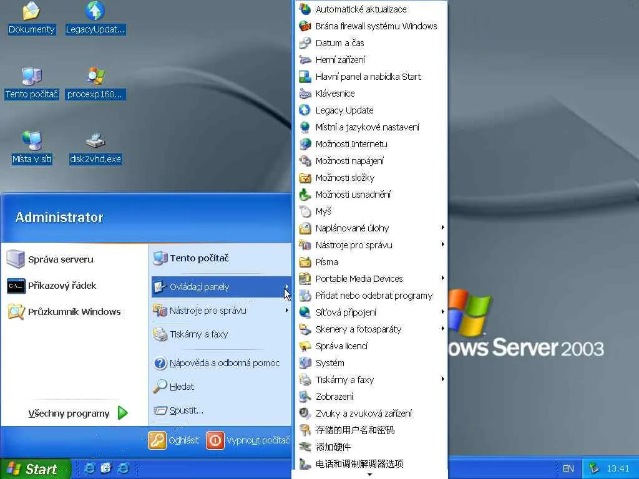The image size is (639, 479).
Task: Click the Správa serveru icon
Action: coord(16,259)
